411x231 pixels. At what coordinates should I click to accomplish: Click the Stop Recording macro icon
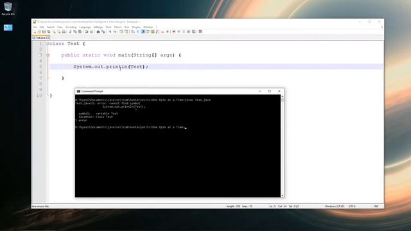[x=179, y=31]
